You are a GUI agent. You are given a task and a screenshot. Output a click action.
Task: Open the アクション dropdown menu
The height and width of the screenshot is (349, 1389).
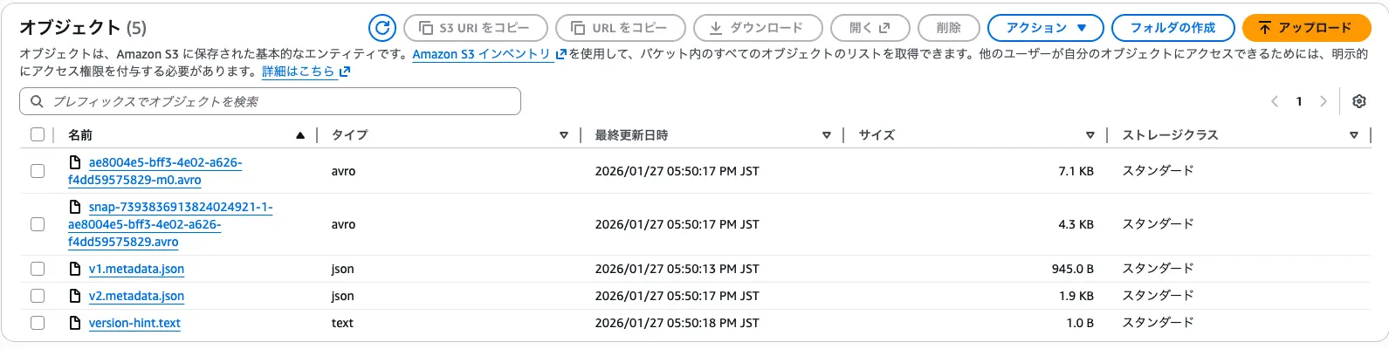(1045, 28)
